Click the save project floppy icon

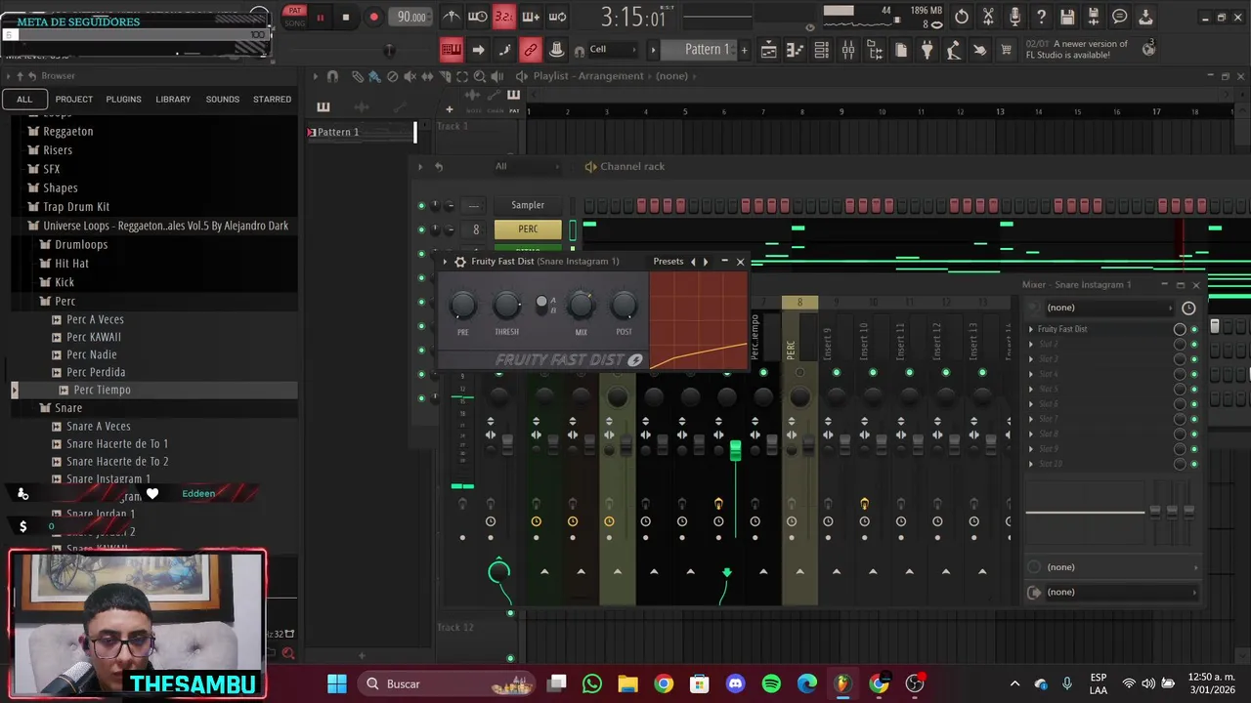(1067, 17)
